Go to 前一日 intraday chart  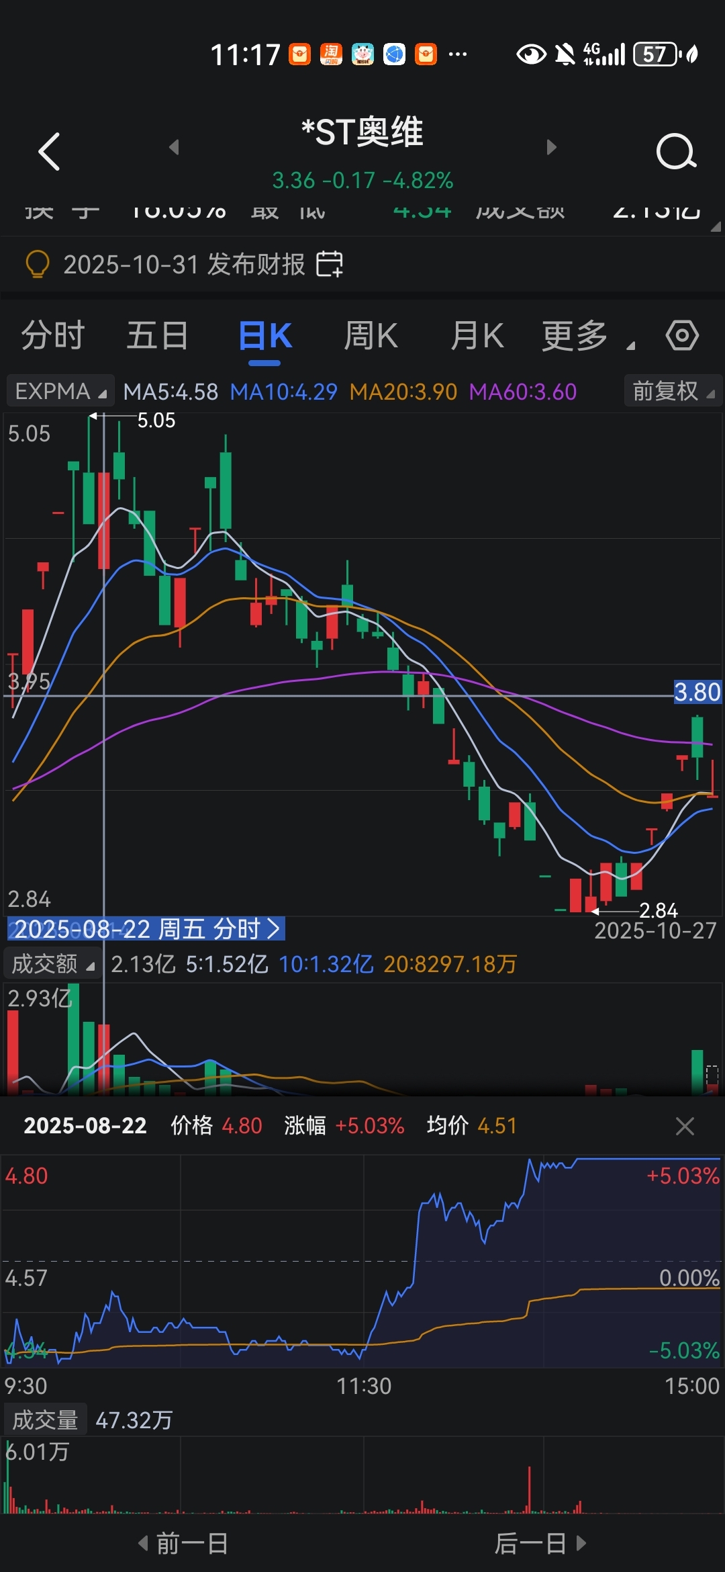point(183,1544)
